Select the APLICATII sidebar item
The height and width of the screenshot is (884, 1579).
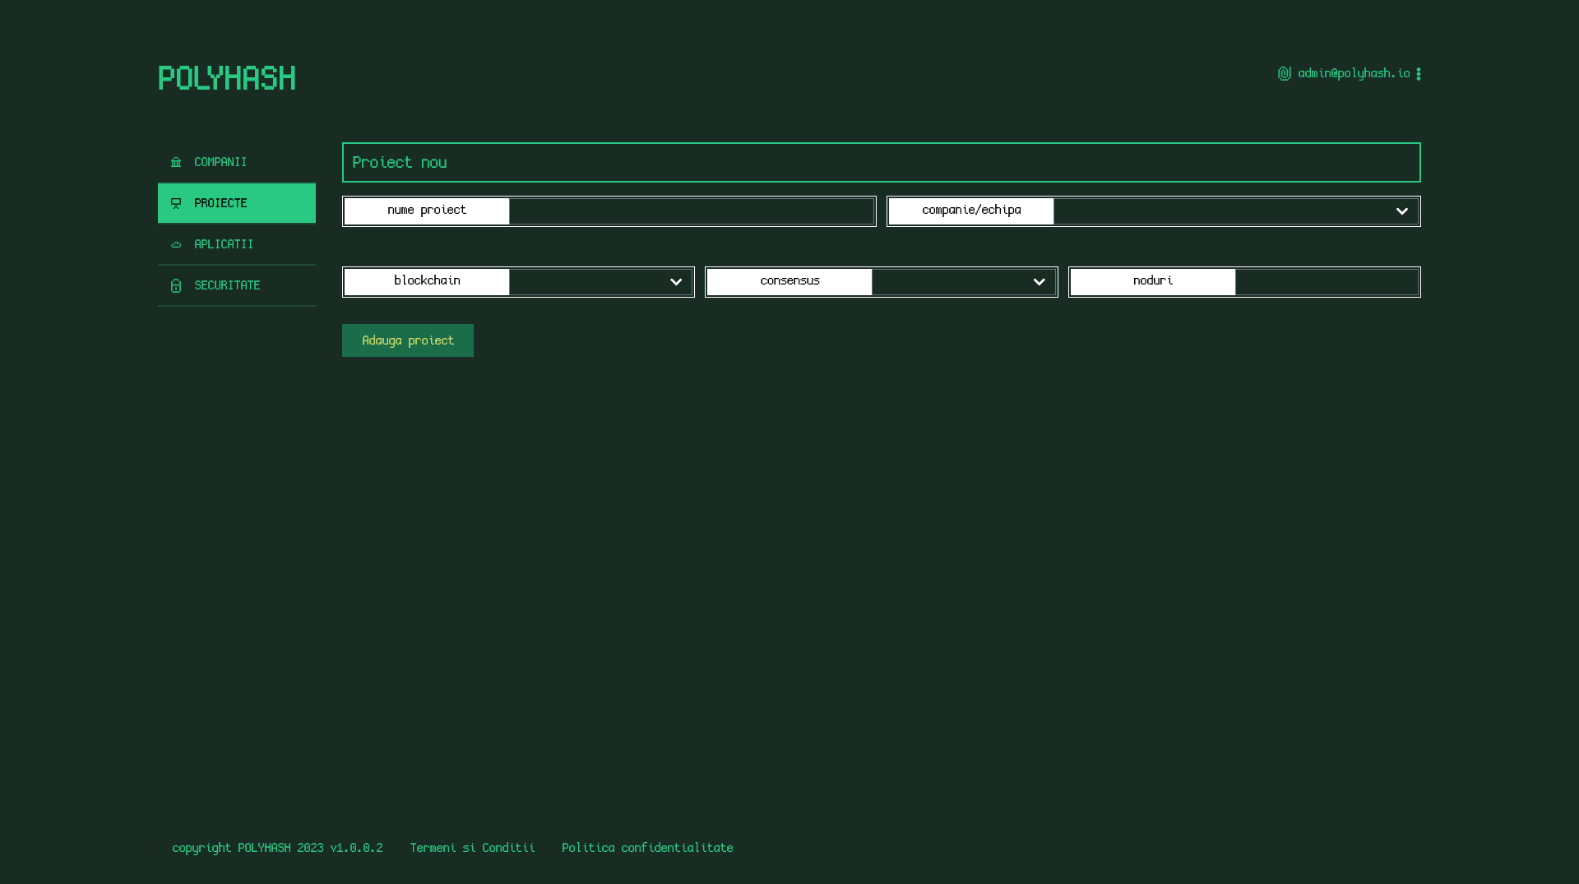point(224,245)
